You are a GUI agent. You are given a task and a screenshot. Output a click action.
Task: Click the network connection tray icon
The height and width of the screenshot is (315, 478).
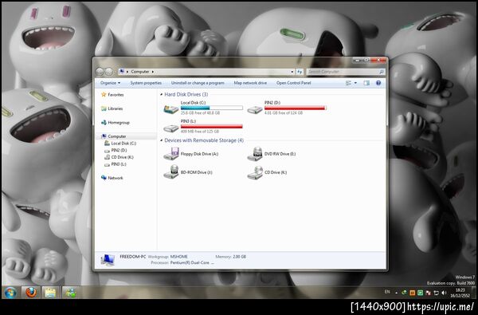(x=437, y=293)
